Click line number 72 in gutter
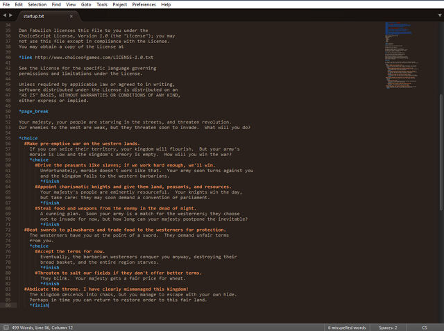 point(8,230)
